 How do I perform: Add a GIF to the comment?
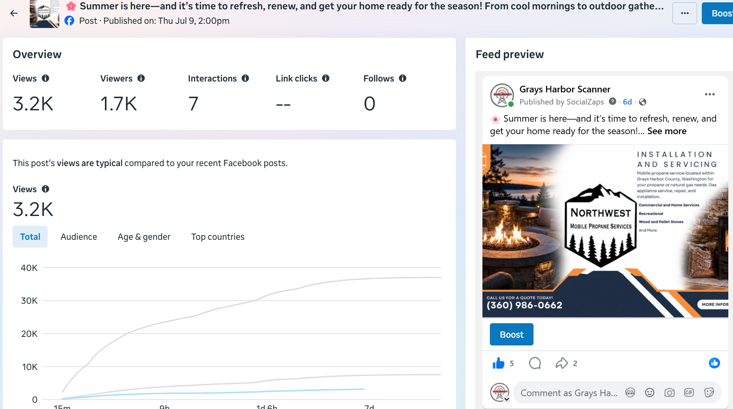pos(689,393)
